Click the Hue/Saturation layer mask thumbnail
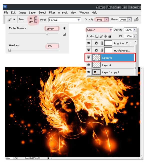This screenshot has width=150, height=163. tap(108, 50)
